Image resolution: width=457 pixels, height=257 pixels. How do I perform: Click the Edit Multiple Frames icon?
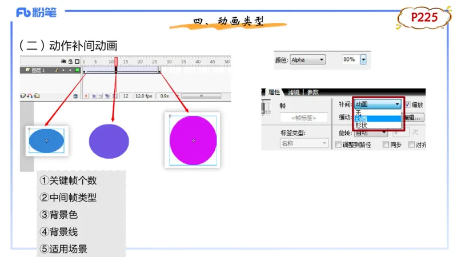[107, 96]
